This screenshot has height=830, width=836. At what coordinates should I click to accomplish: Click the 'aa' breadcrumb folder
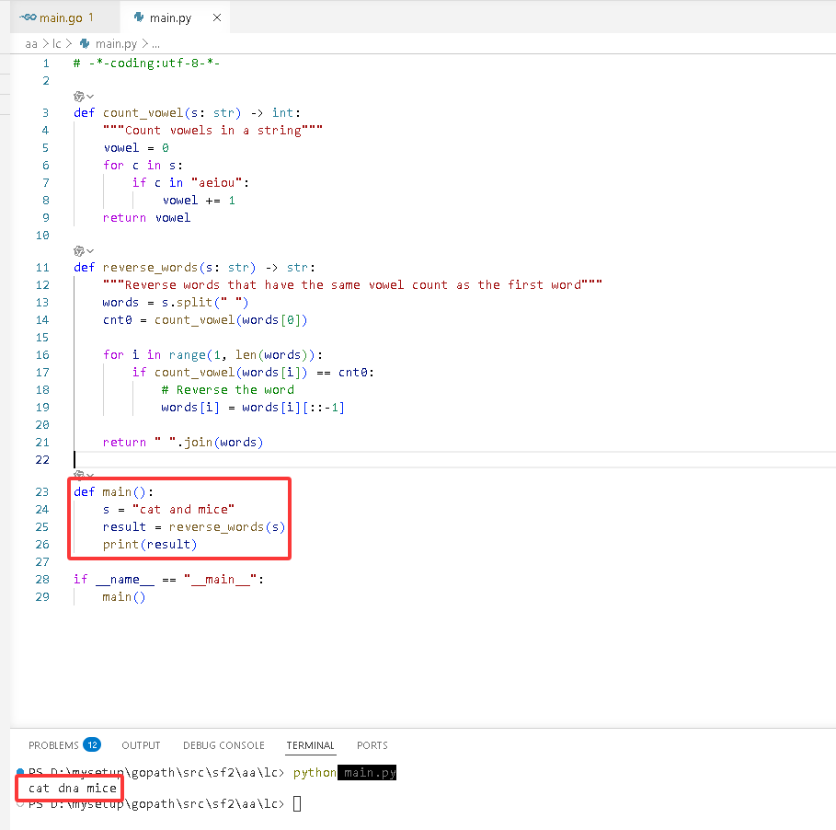point(31,44)
